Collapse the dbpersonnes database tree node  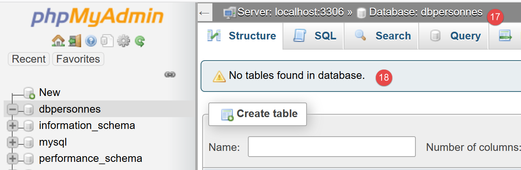click(x=12, y=109)
